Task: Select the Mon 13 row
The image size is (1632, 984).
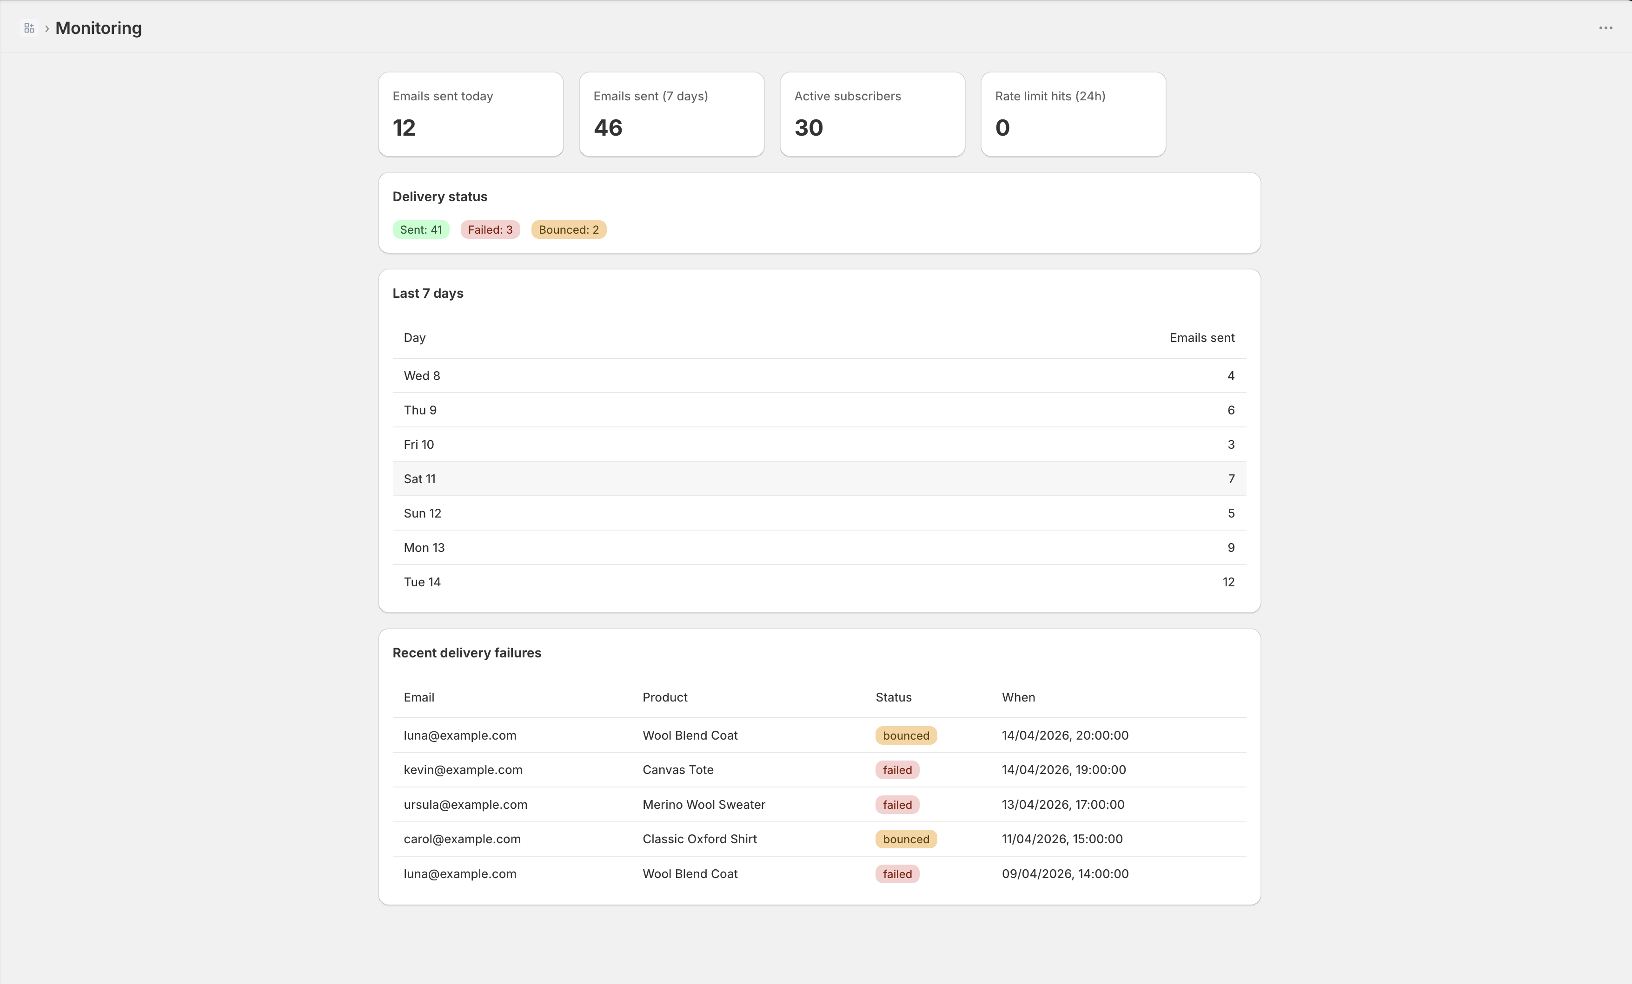Action: (819, 548)
